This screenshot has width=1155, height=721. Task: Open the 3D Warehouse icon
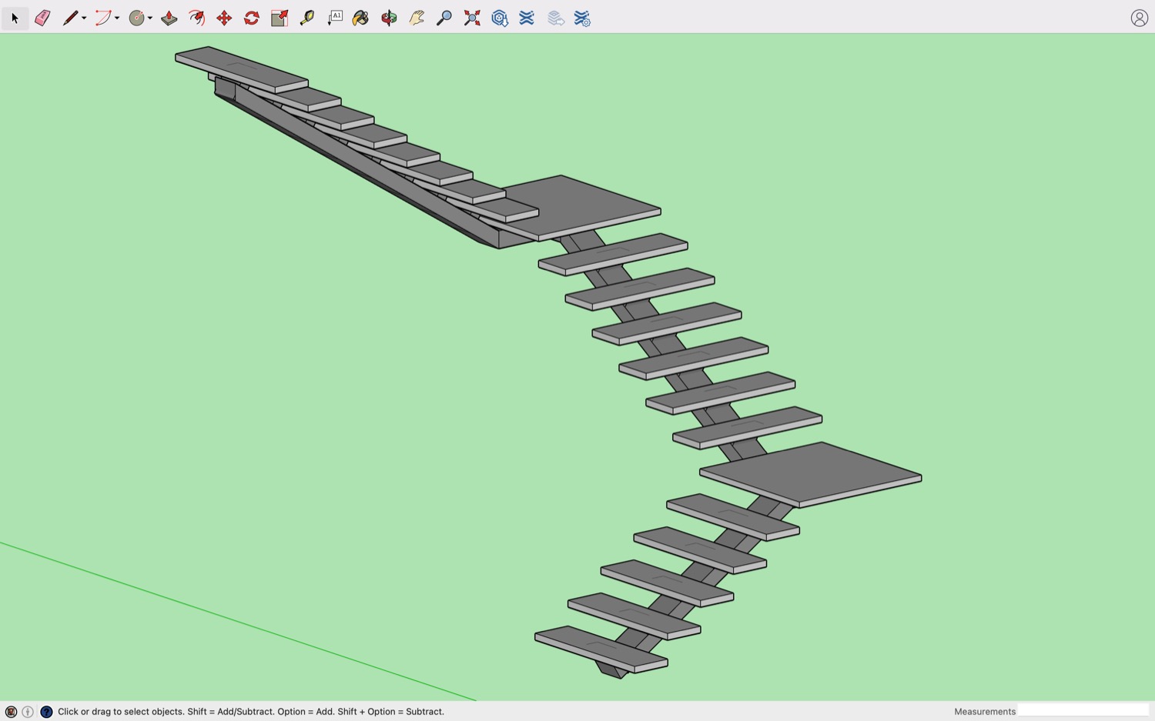[500, 18]
